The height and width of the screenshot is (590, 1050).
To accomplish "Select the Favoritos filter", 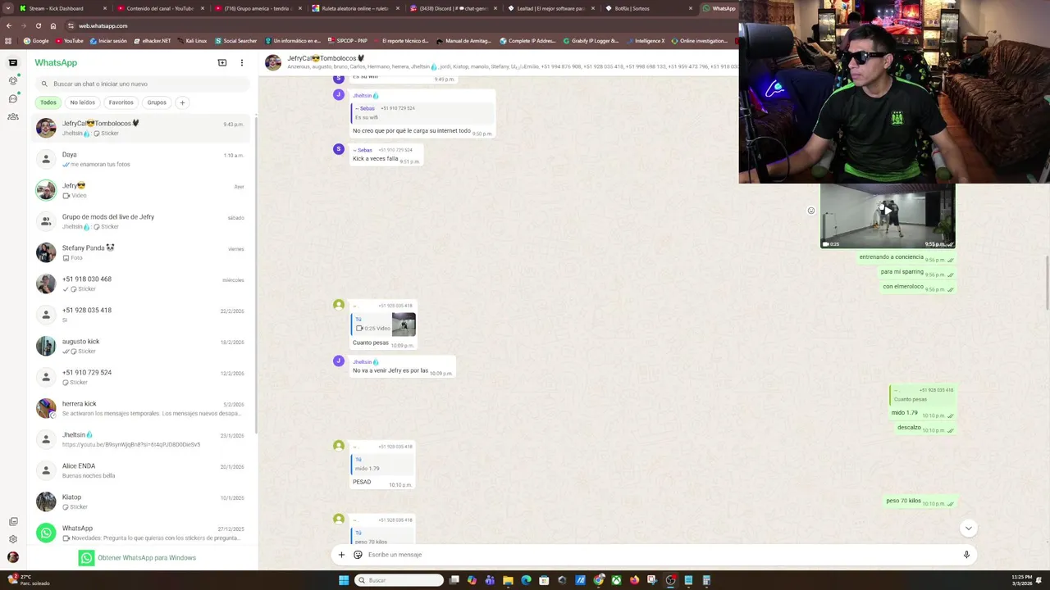I will 121,102.
